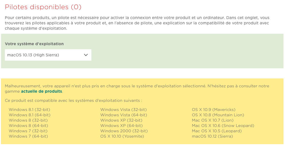Open the macOS 10.13 (High Sierra) dropdown
Image resolution: width=298 pixels, height=148 pixels.
(48, 55)
